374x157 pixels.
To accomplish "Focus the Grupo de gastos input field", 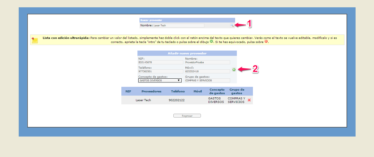I will (207, 80).
